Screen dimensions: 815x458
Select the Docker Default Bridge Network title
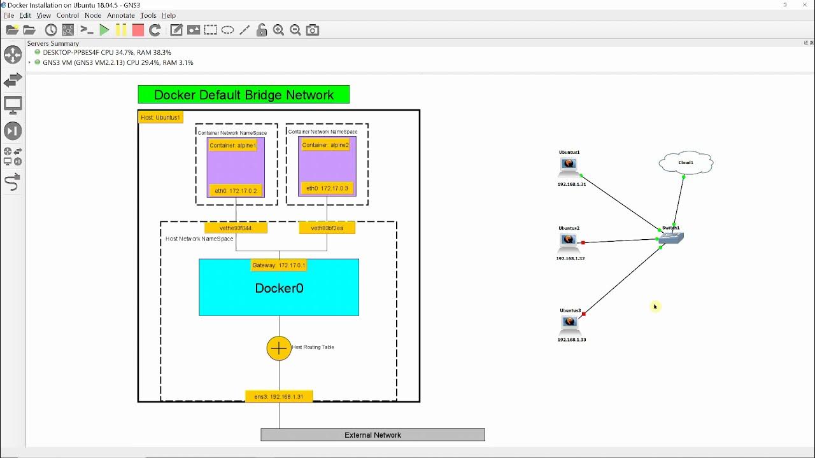point(244,95)
